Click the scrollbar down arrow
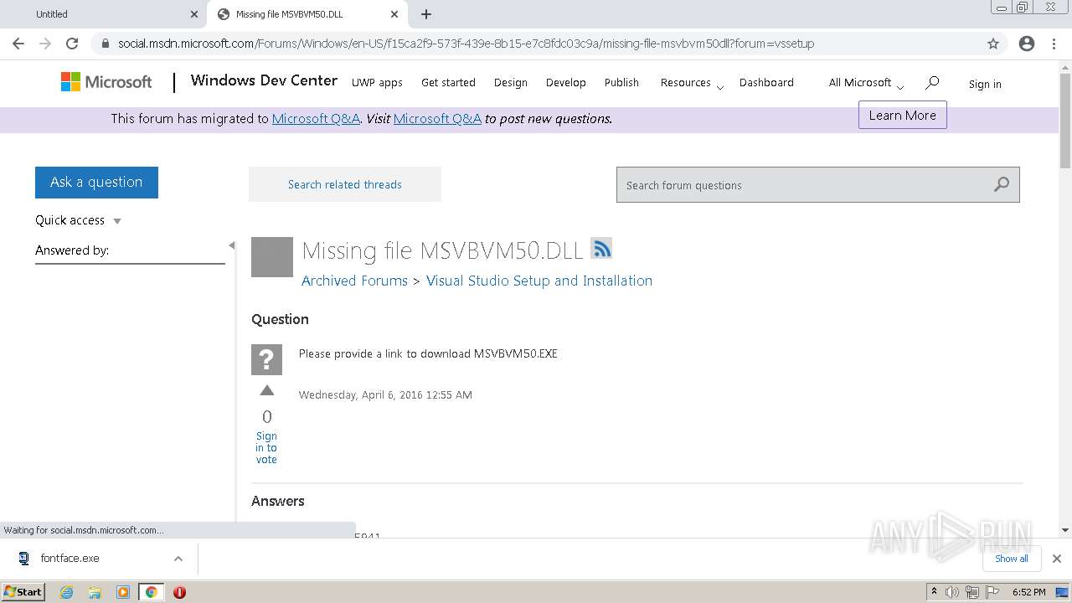 (x=1065, y=530)
